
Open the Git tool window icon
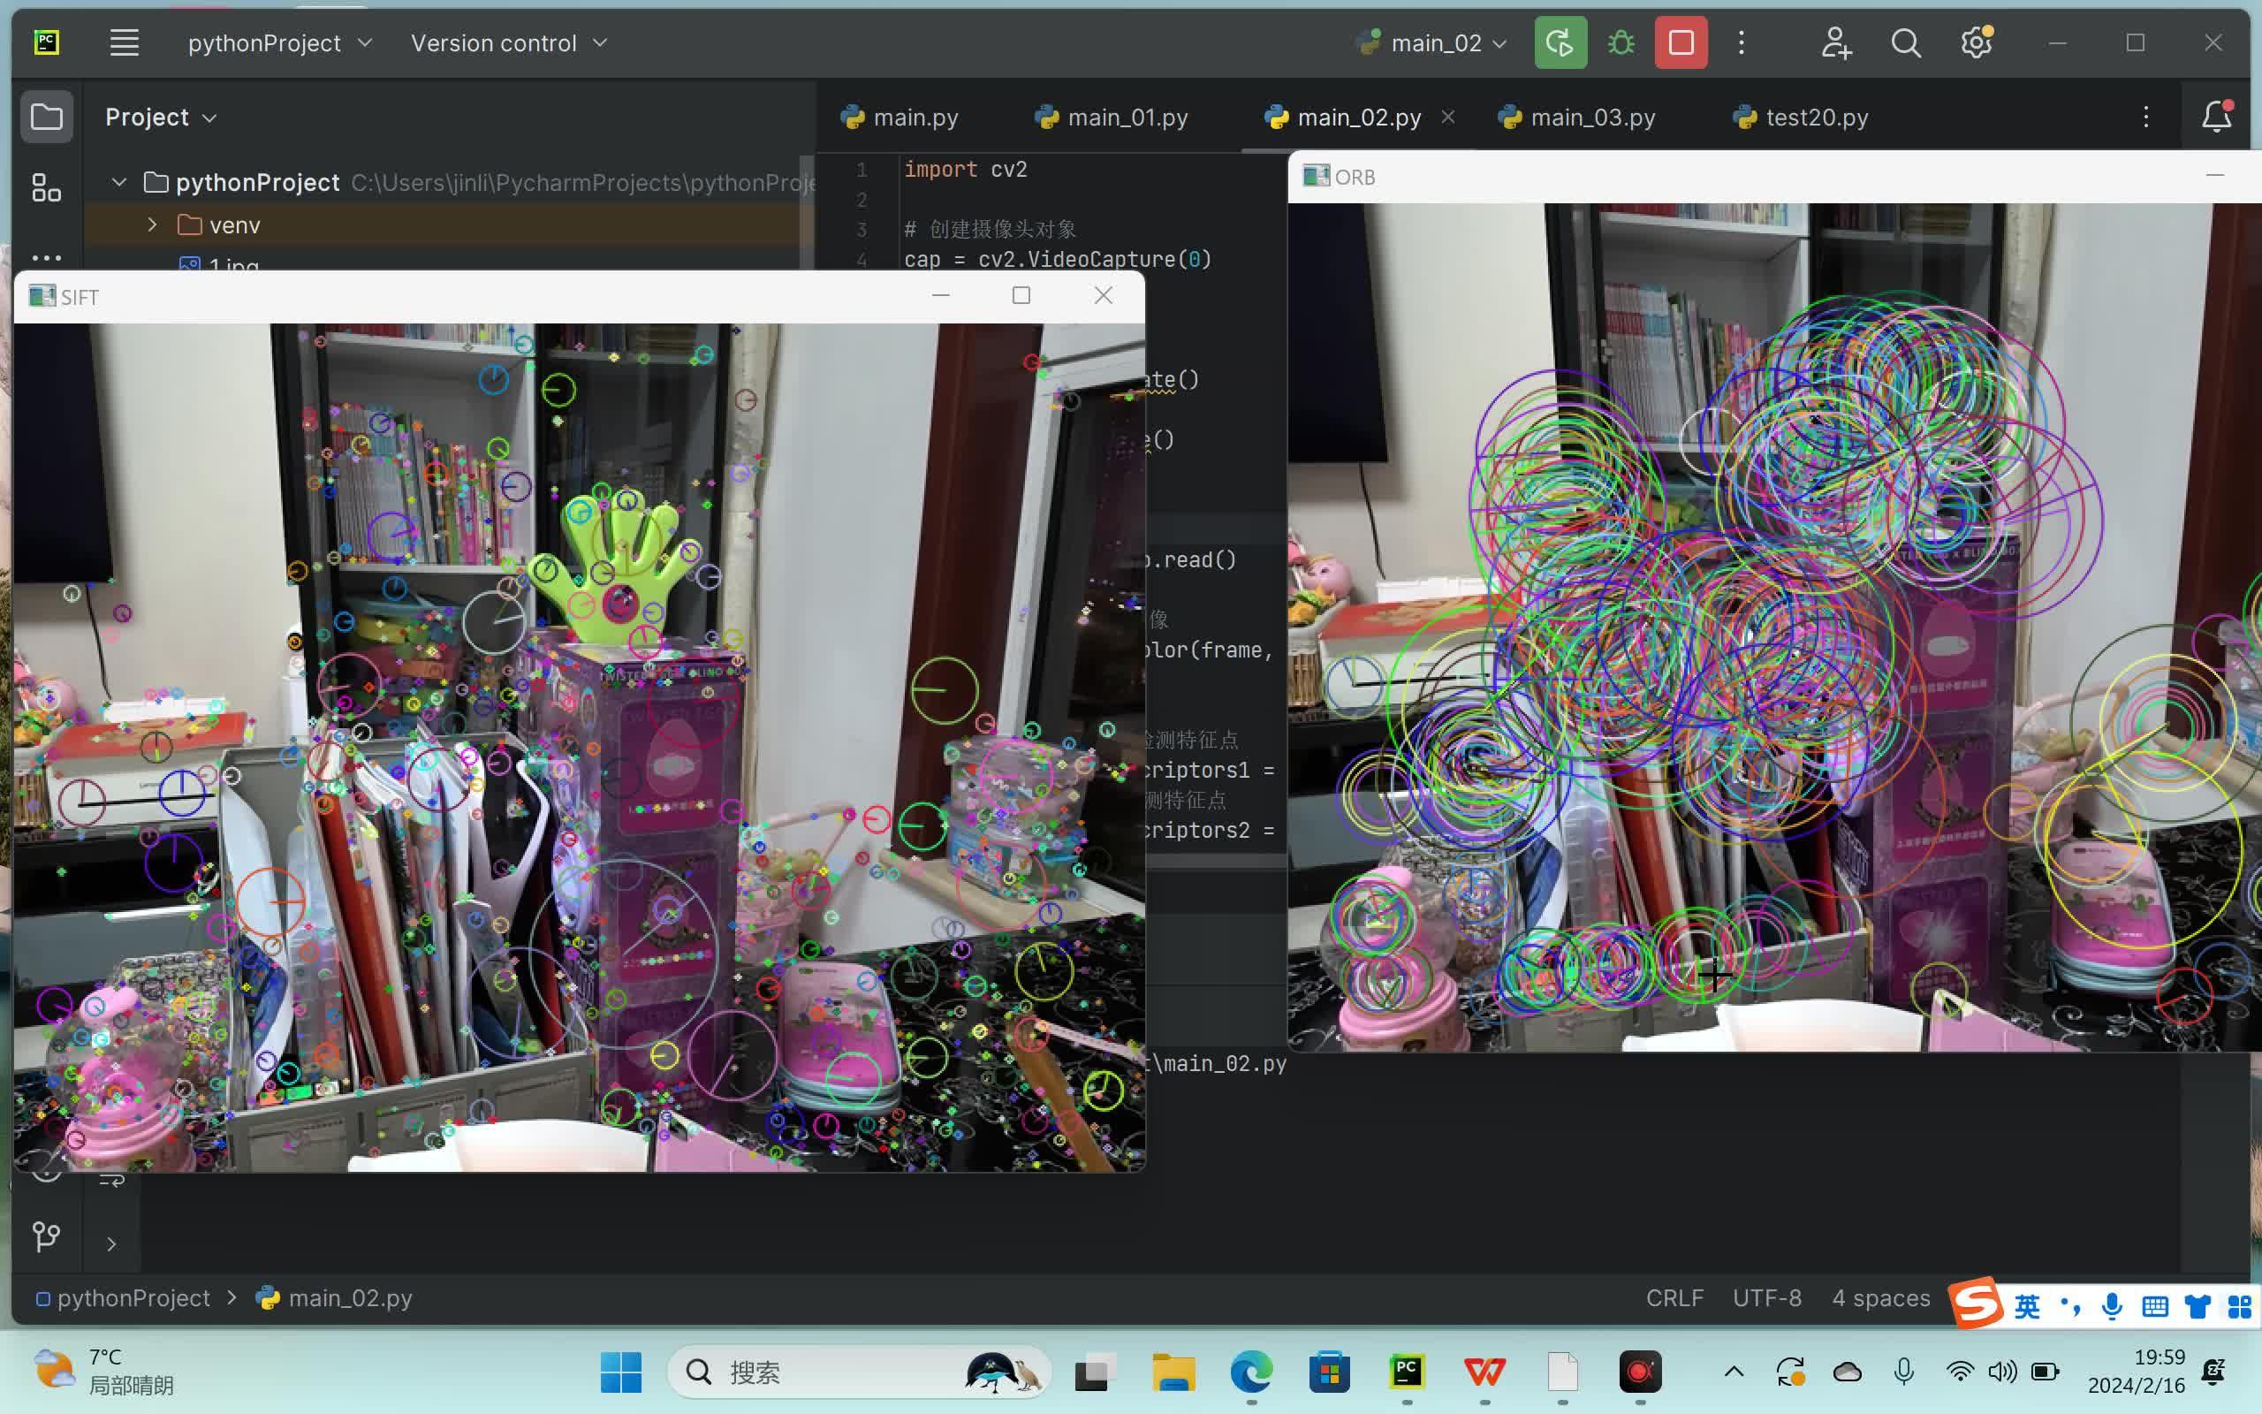pyautogui.click(x=45, y=1236)
